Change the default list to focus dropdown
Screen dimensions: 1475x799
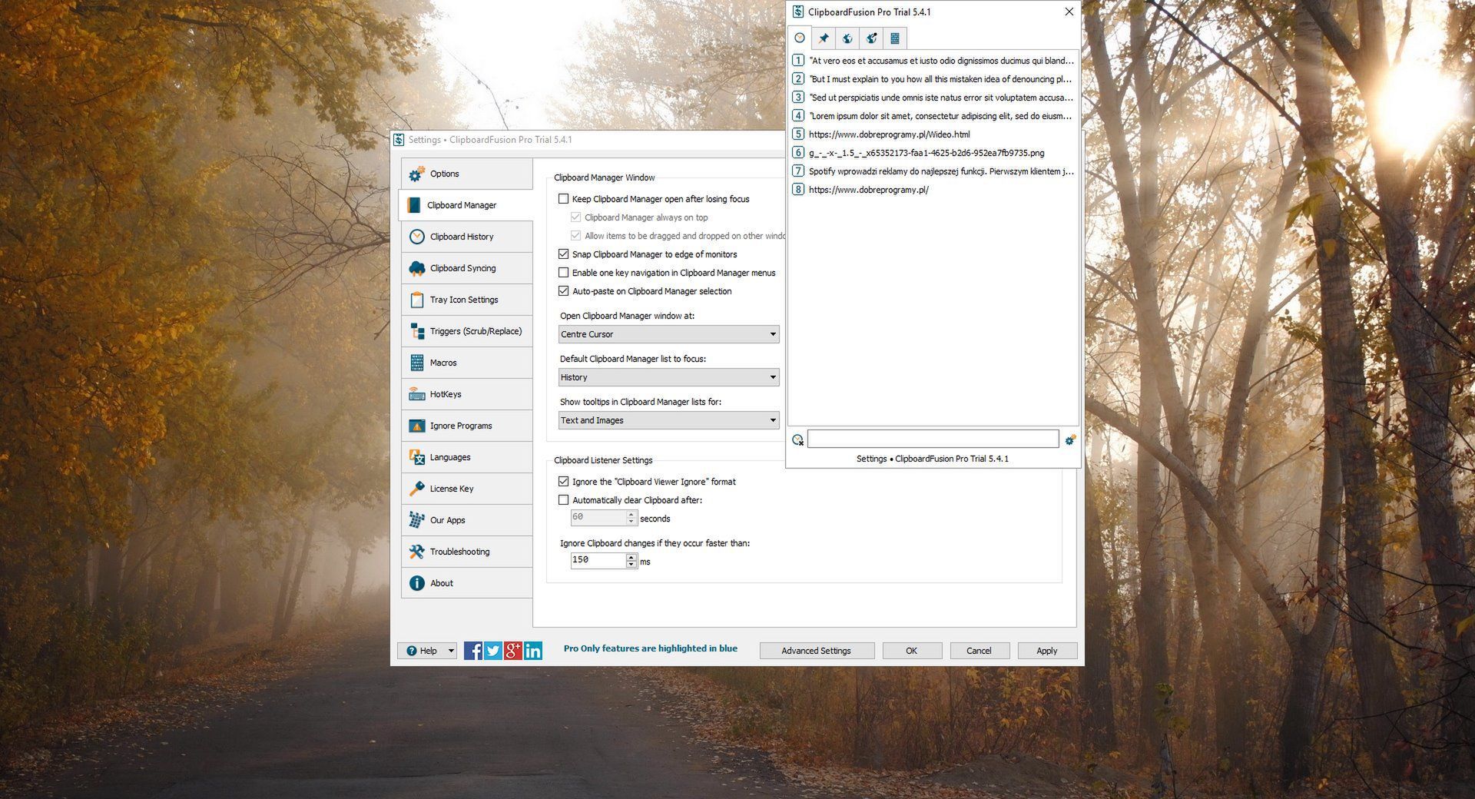[668, 377]
